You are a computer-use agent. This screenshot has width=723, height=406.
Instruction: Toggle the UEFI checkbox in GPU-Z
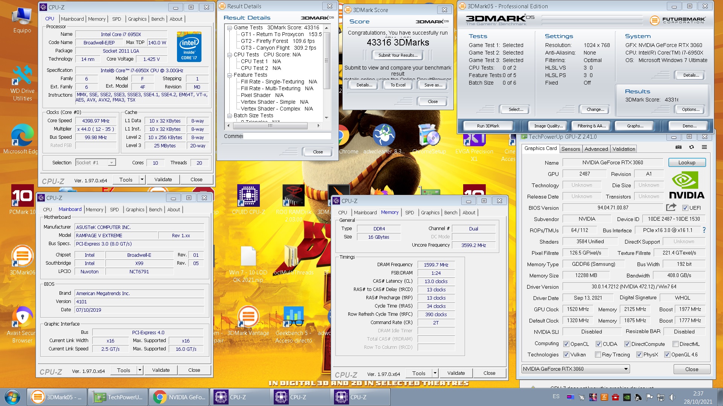[685, 208]
